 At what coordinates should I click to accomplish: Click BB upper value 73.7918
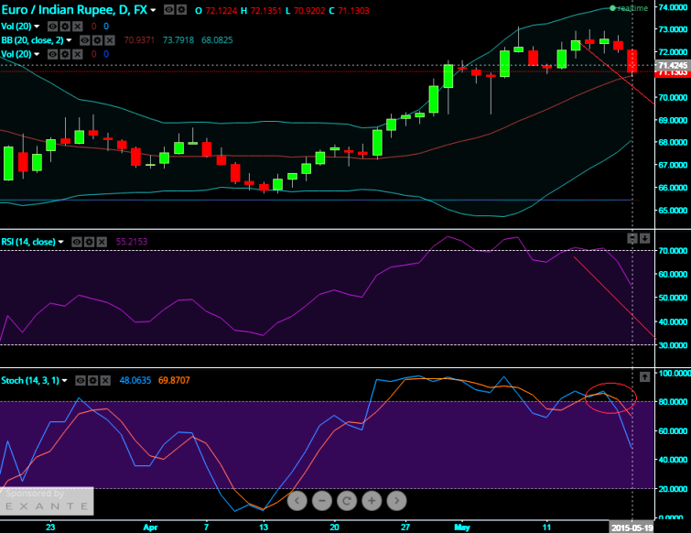coord(178,40)
